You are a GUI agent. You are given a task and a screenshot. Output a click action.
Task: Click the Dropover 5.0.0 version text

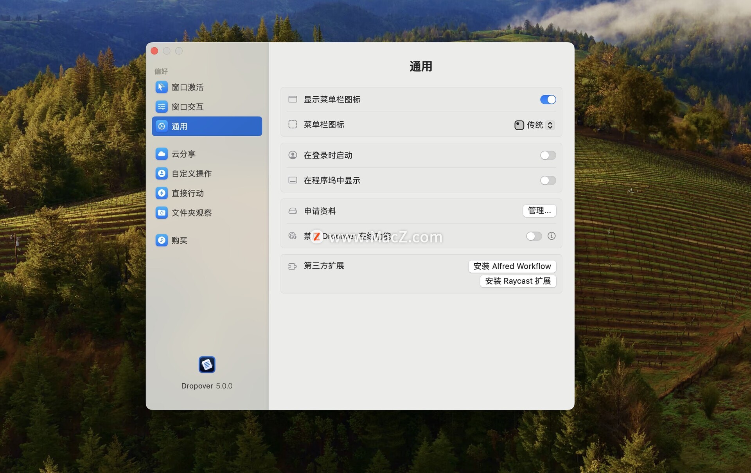pos(207,386)
